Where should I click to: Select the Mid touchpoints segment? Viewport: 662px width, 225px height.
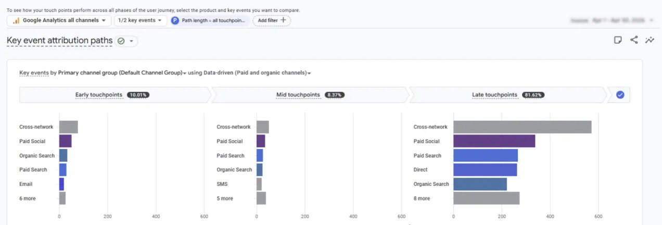[310, 95]
